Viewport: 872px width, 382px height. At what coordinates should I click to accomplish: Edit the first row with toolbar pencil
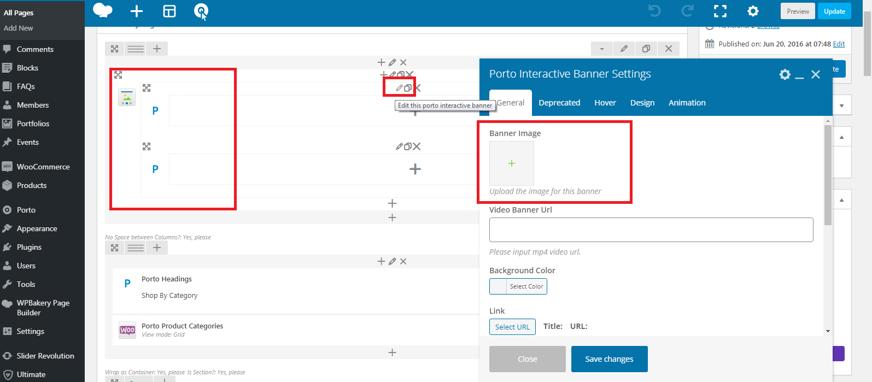624,49
